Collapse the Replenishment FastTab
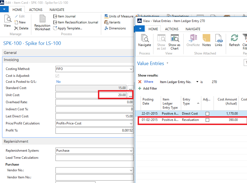Image resolution: width=247 pixels, height=183 pixels. tap(68, 141)
